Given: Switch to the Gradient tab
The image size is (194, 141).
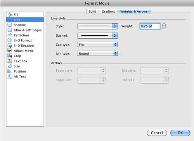Looking at the screenshot, I should (108, 12).
